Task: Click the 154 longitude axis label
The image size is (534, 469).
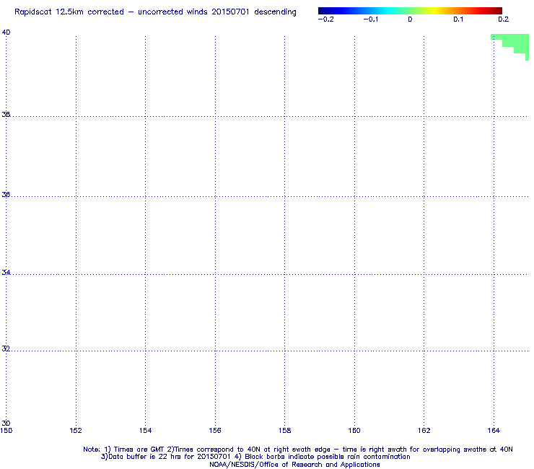Action: [146, 431]
